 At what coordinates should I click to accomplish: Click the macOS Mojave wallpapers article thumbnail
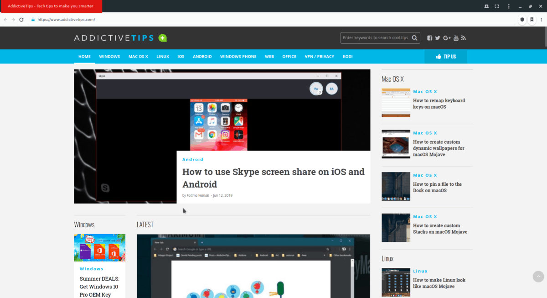[x=396, y=144]
